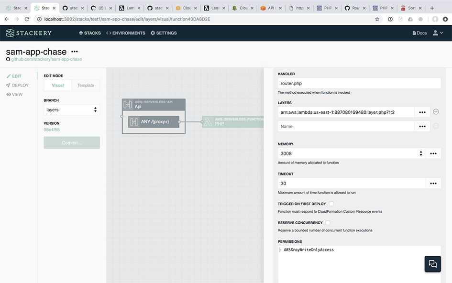Select Deploy in the left sidebar
Image resolution: width=452 pixels, height=283 pixels.
pyautogui.click(x=17, y=85)
